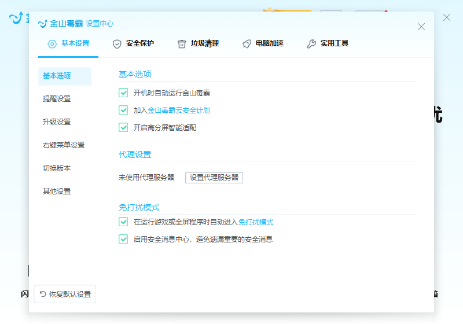
Task: Click the gear icon of 基本设置 tab
Action: point(52,44)
